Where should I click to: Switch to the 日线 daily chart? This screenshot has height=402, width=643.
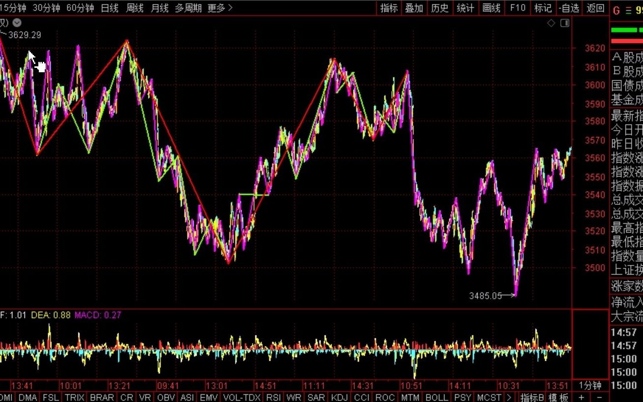click(x=110, y=8)
